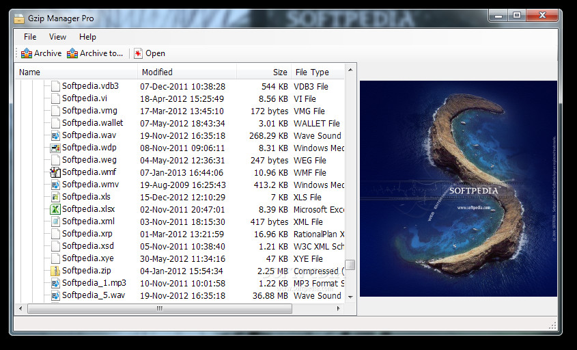Open the Help menu
Image resolution: width=577 pixels, height=350 pixels.
pos(87,37)
